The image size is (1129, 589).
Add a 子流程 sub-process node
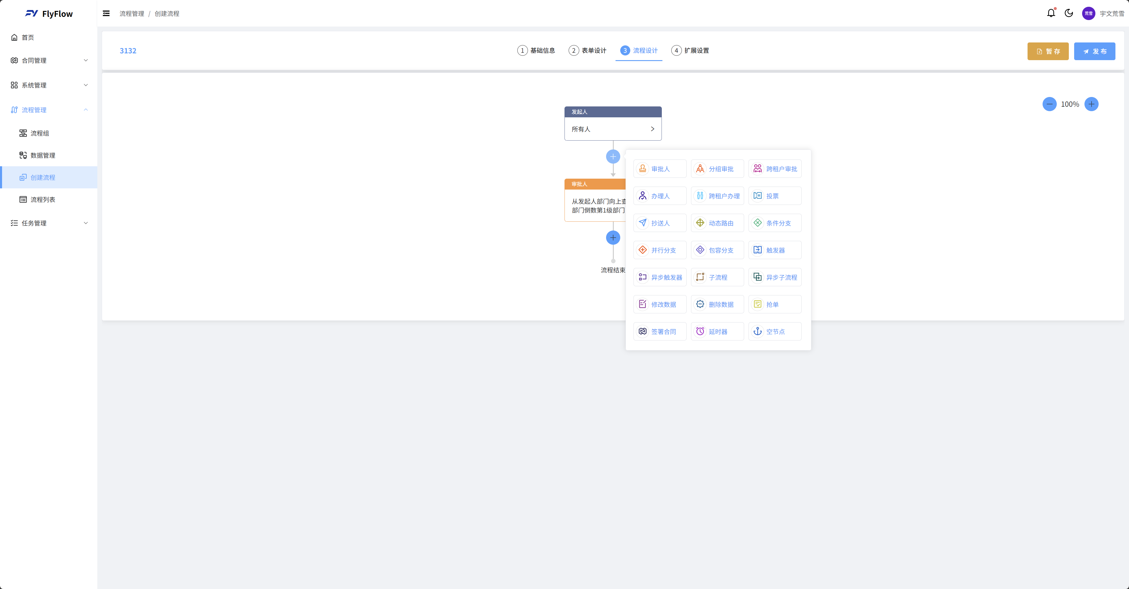pyautogui.click(x=717, y=277)
